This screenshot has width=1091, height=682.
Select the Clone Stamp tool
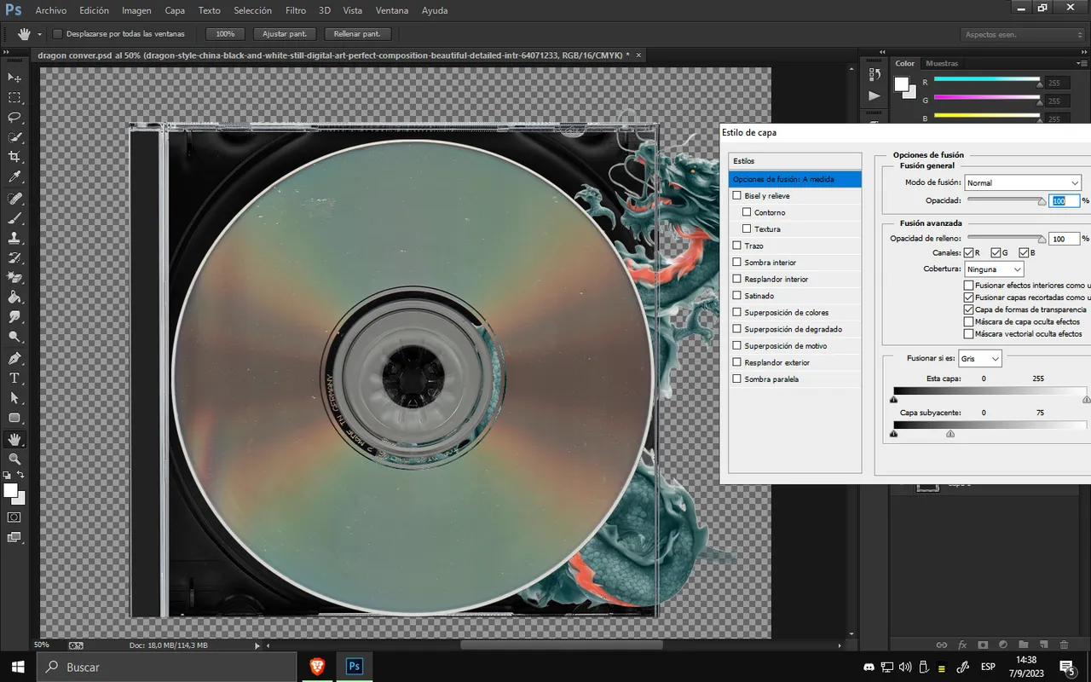tap(14, 238)
